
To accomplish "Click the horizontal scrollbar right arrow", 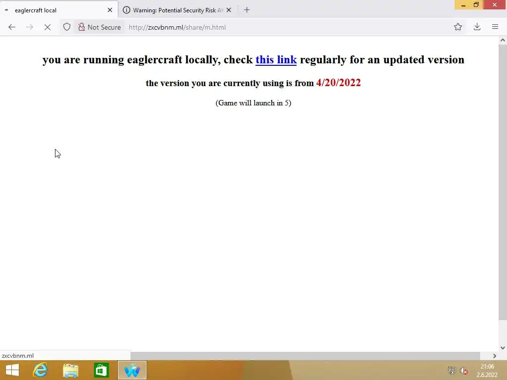I will pos(495,356).
